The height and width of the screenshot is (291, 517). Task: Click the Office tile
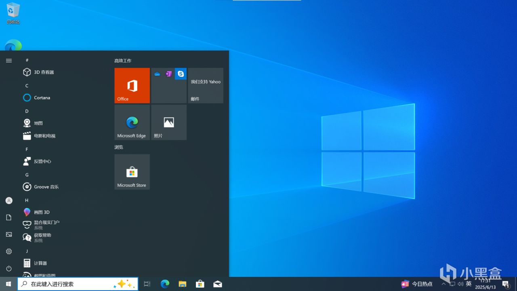pyautogui.click(x=132, y=86)
